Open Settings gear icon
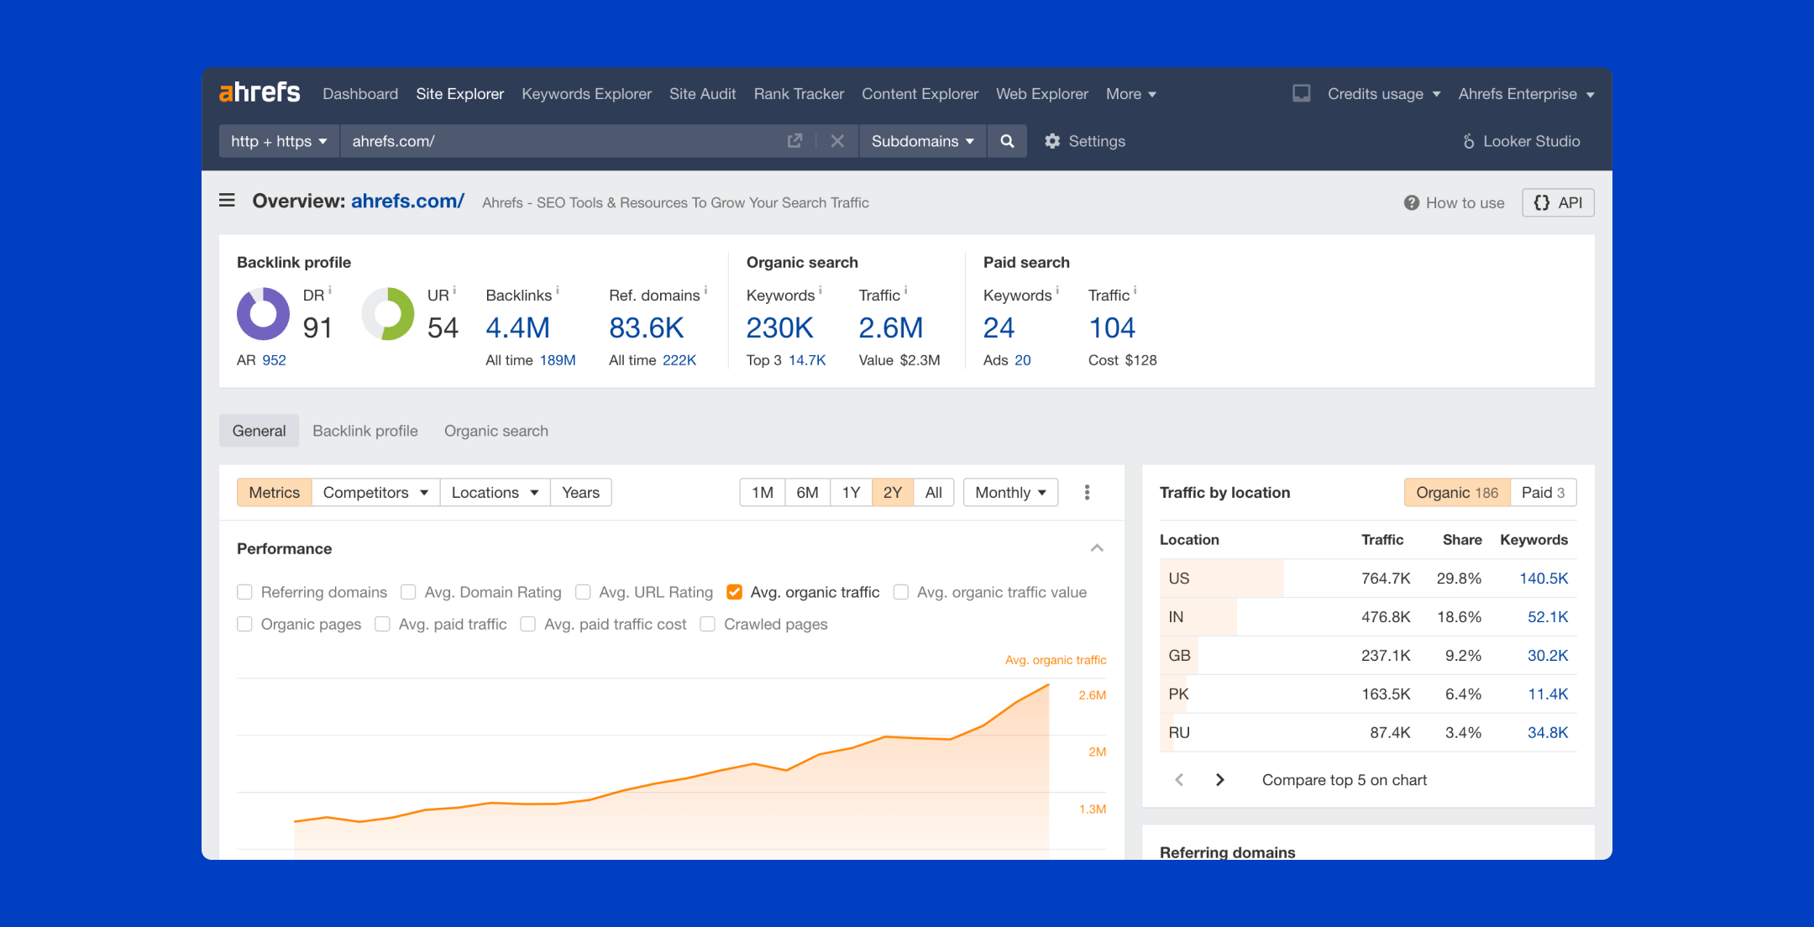The width and height of the screenshot is (1814, 927). click(1052, 141)
